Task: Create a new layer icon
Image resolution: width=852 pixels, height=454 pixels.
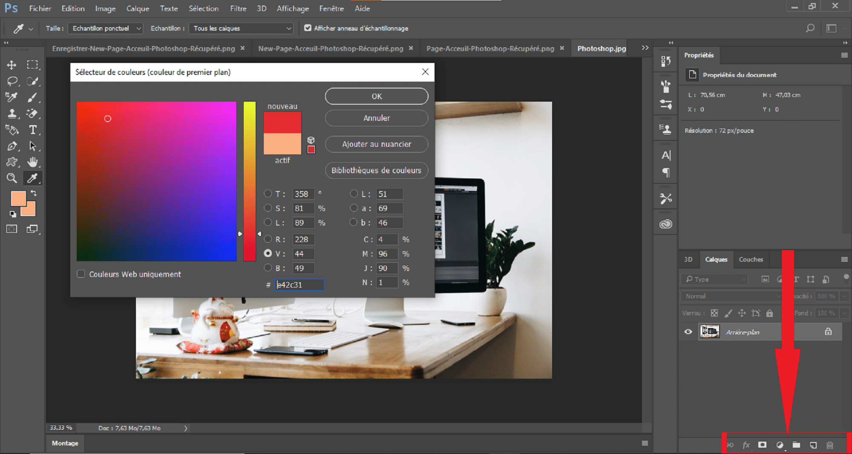Action: [x=813, y=445]
